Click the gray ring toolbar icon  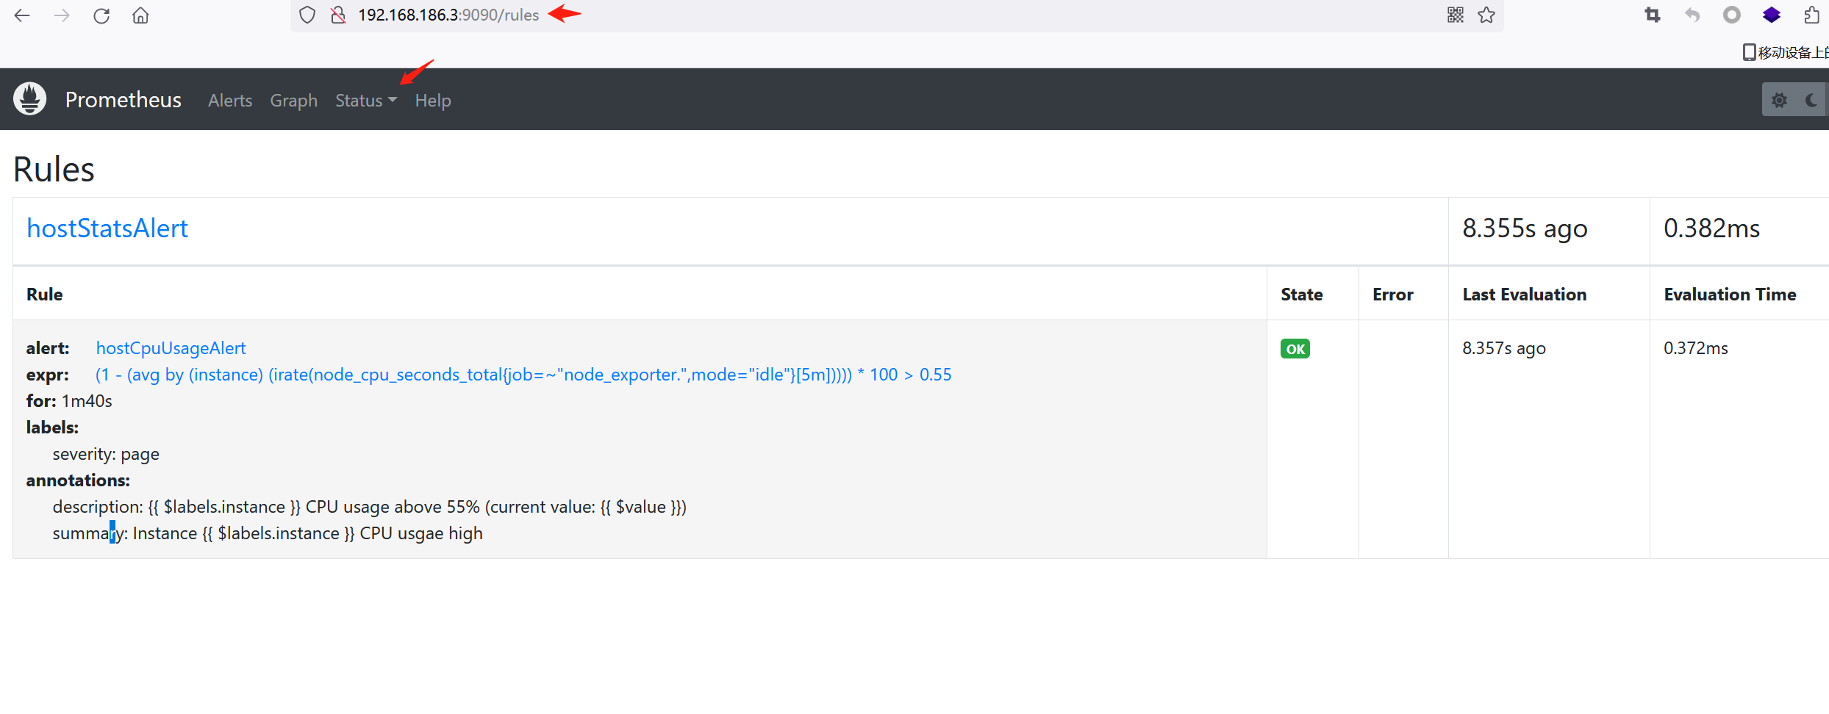pos(1732,15)
